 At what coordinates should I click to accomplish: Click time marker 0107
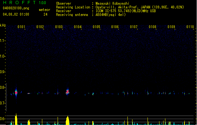pos(134,27)
